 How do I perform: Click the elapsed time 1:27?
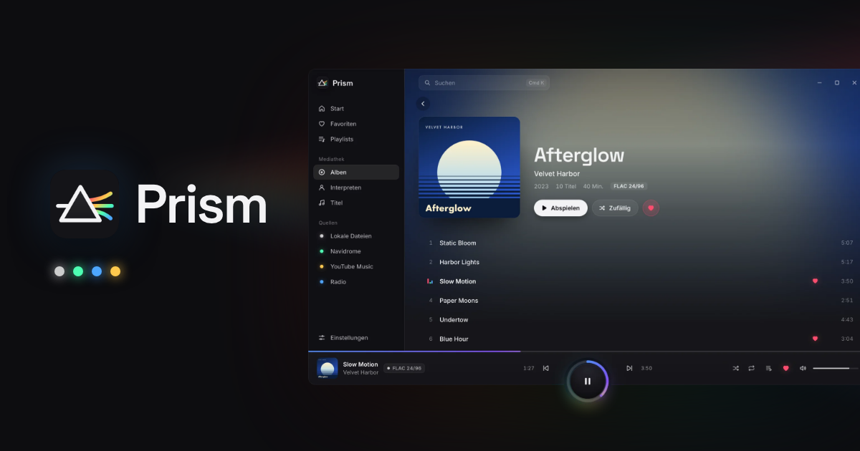(529, 368)
